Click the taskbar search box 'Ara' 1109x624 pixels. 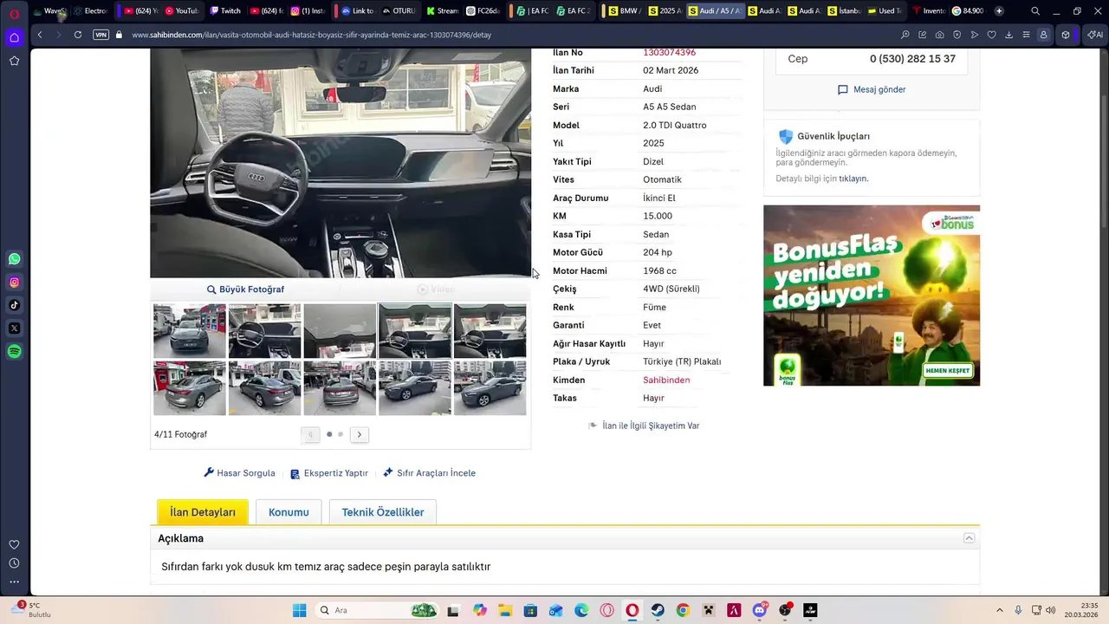[377, 610]
